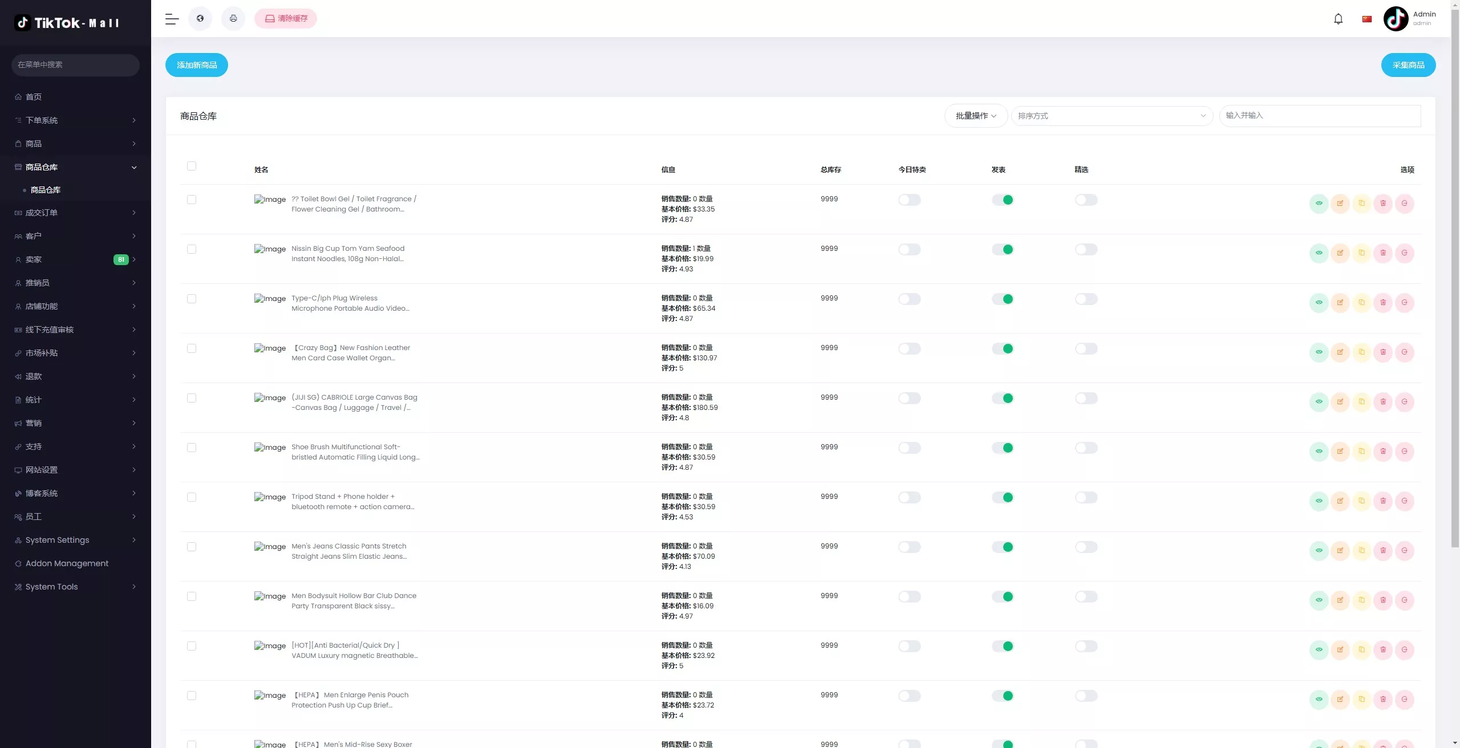
Task: Edit the Nissin Big Cup noodles product
Action: click(x=1340, y=253)
